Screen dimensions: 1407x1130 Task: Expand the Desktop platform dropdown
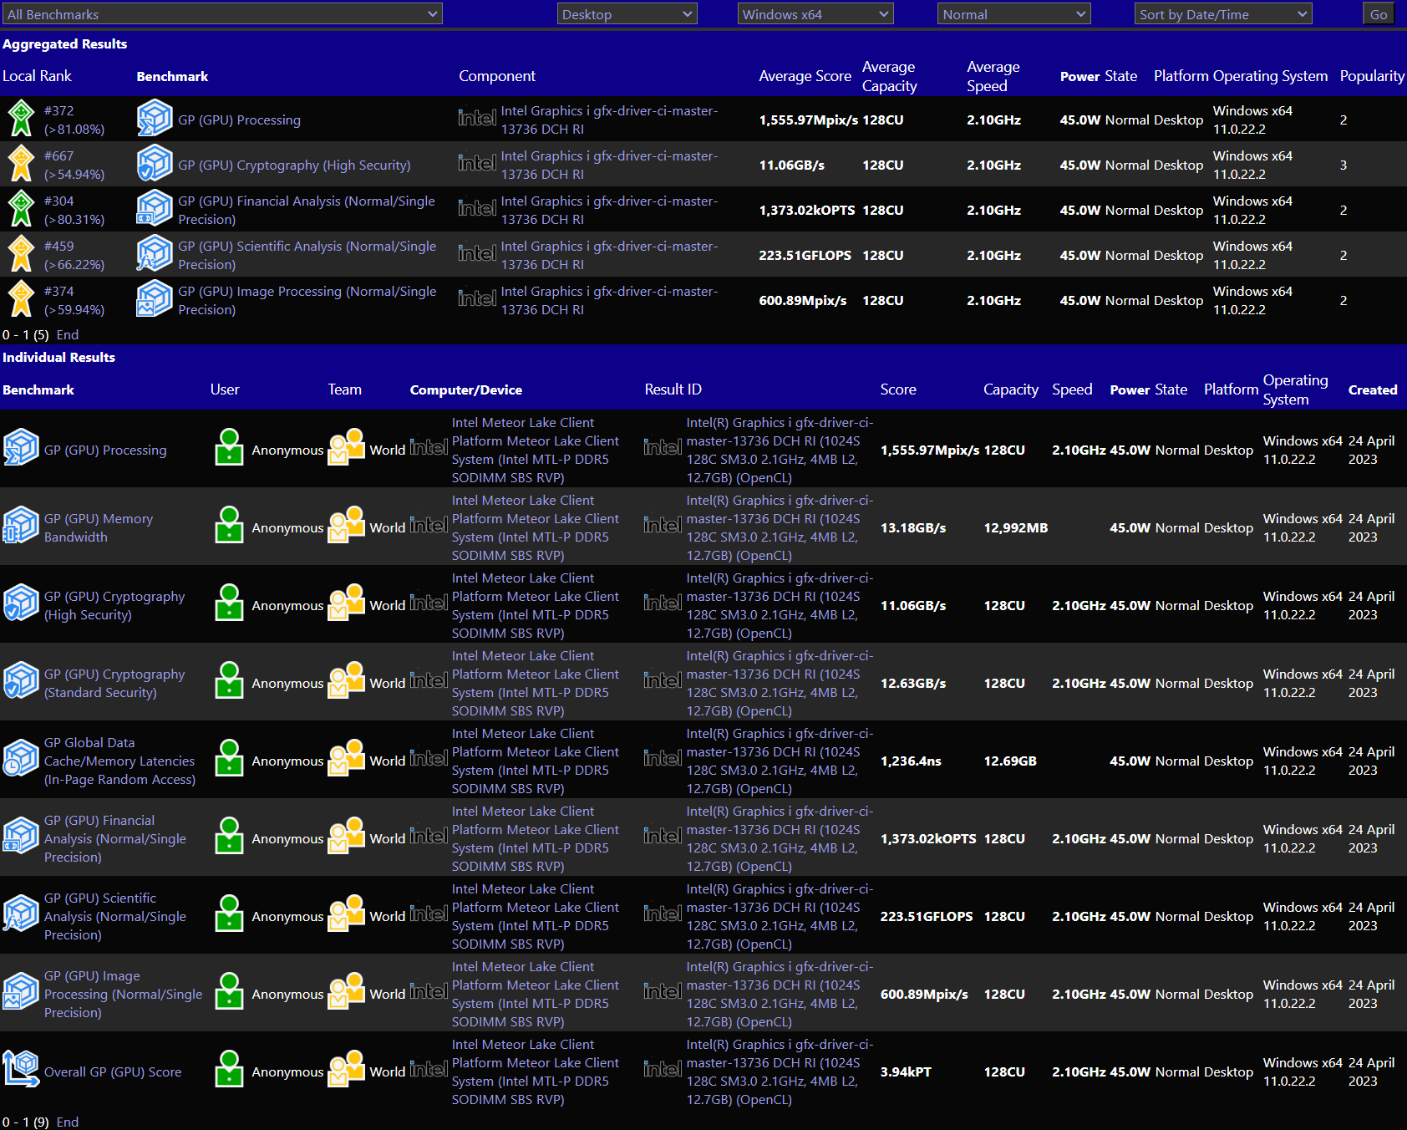point(627,14)
